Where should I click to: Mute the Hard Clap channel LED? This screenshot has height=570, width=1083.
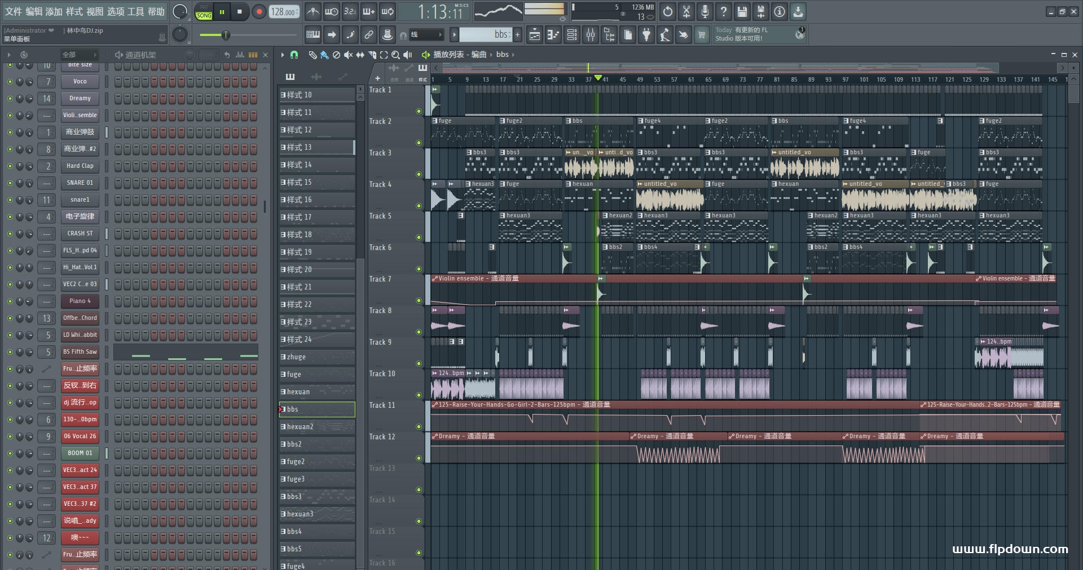tap(10, 166)
